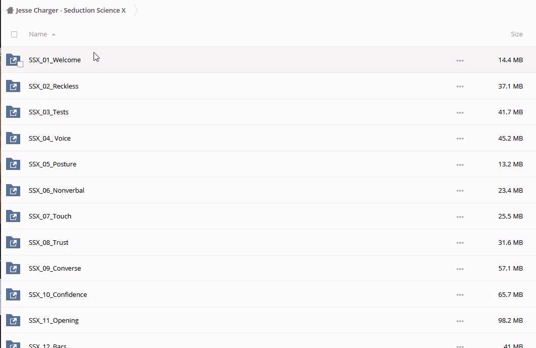Click the Jesse Charger - Seduction Science X breadcrumb

(71, 10)
